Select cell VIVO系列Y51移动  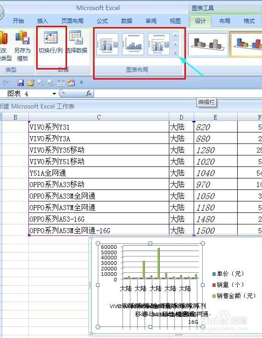pyautogui.click(x=99, y=161)
